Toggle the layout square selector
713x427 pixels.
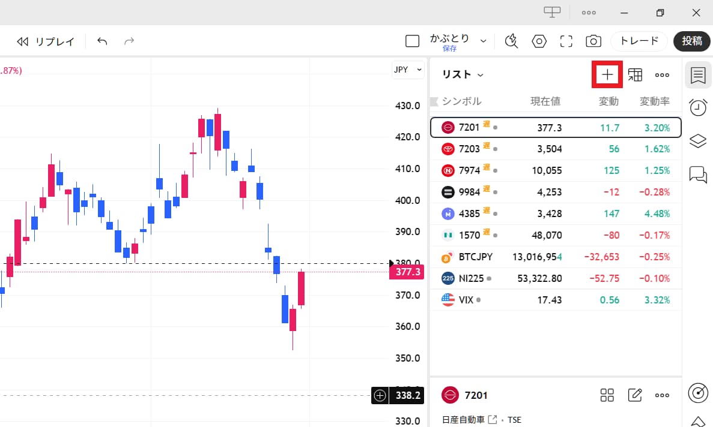(412, 41)
